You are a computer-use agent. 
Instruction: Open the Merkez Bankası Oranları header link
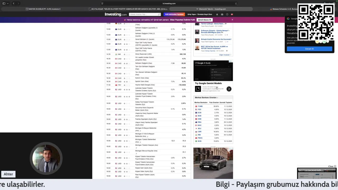[x=206, y=98]
